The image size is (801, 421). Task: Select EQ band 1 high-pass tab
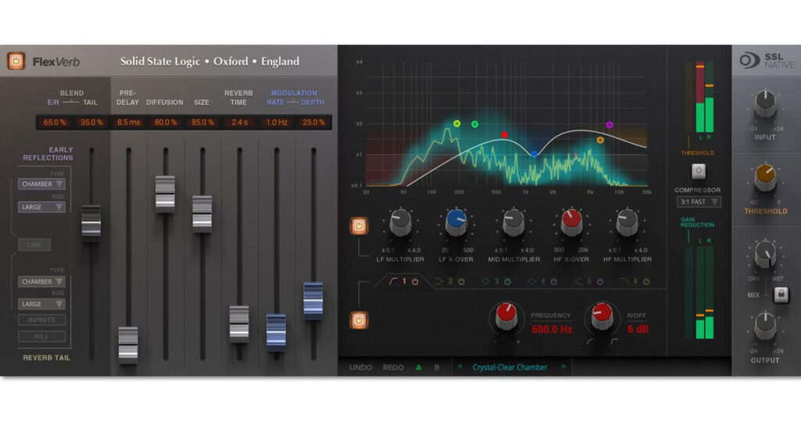click(404, 282)
